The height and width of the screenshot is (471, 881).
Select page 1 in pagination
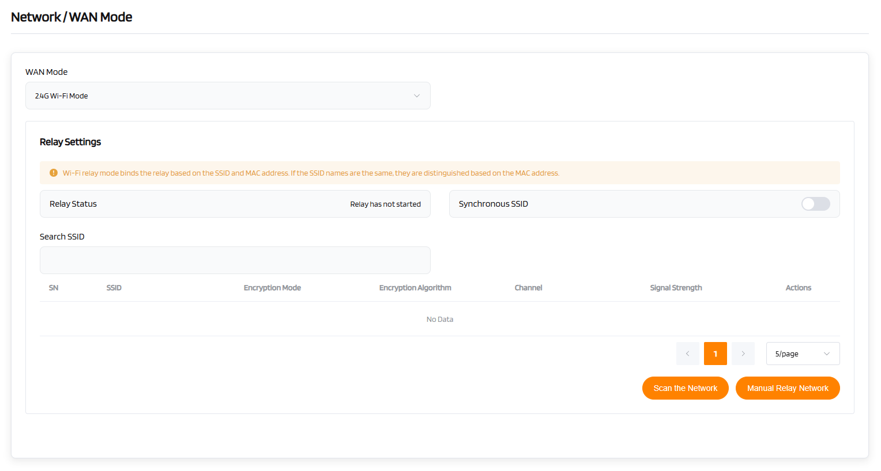[x=715, y=354]
